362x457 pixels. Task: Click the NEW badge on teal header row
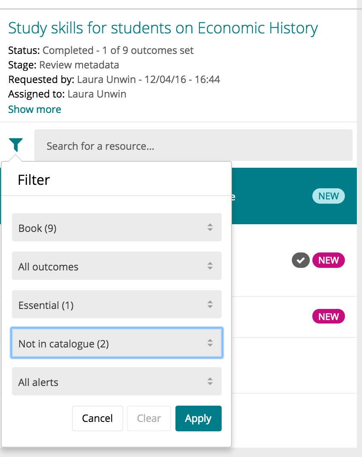pos(329,196)
